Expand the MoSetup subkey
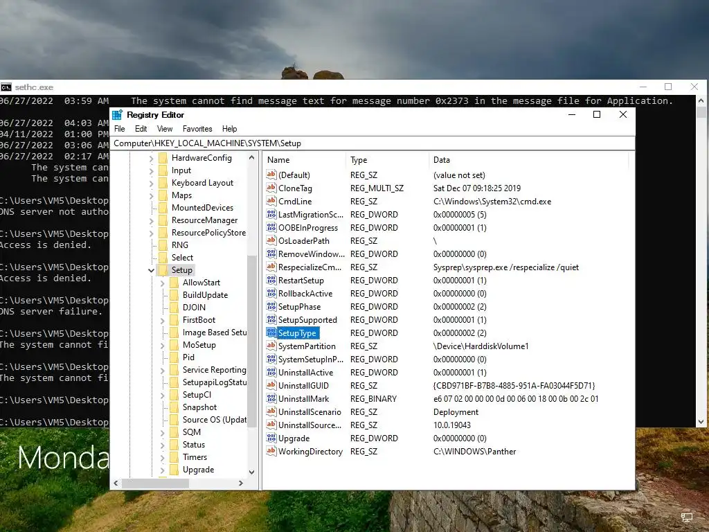Screen dimensions: 709x532 162,345
